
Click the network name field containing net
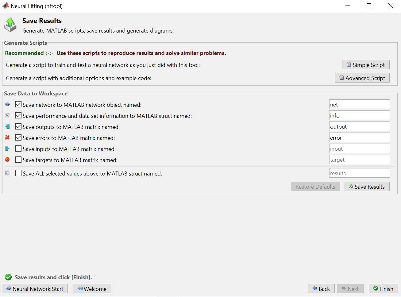[359, 105]
